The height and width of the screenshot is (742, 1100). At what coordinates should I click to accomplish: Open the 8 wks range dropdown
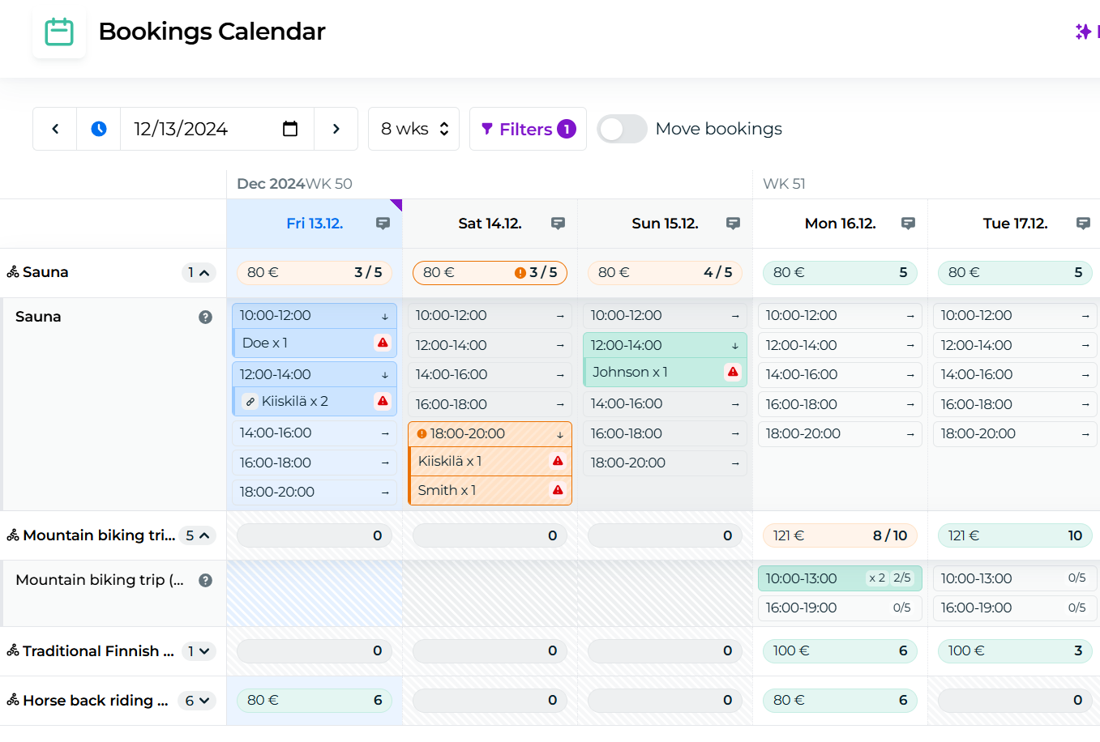click(x=413, y=129)
